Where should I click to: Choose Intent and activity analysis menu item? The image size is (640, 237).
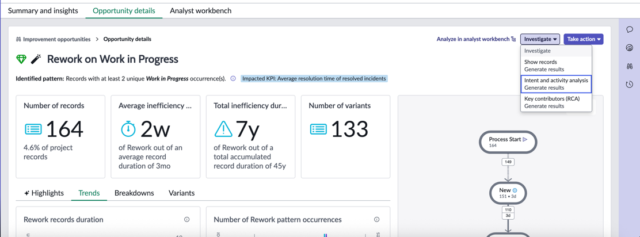point(556,84)
